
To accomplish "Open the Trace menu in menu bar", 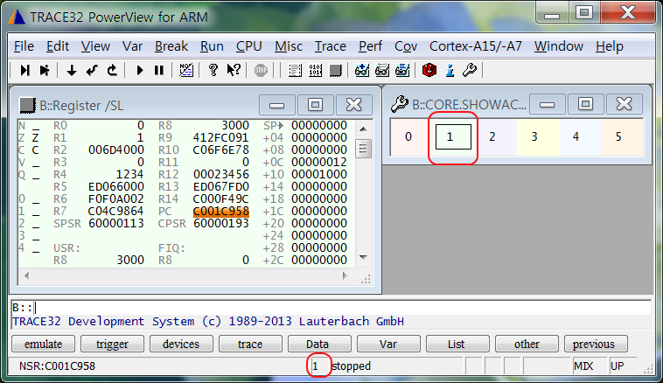I will pyautogui.click(x=331, y=45).
